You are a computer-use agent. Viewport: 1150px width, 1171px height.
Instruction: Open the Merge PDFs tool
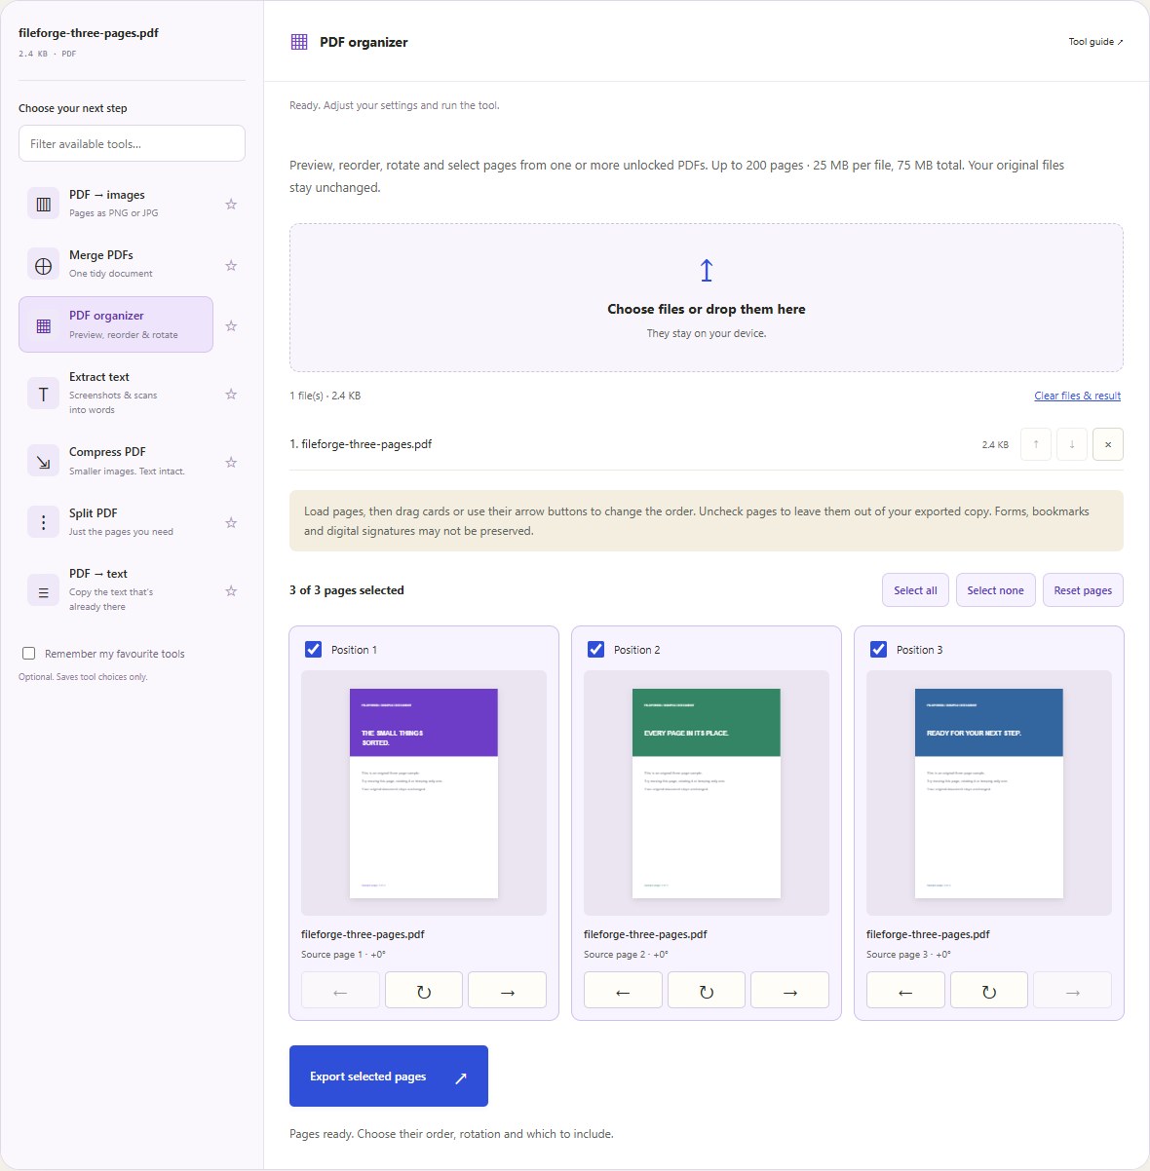click(x=116, y=265)
